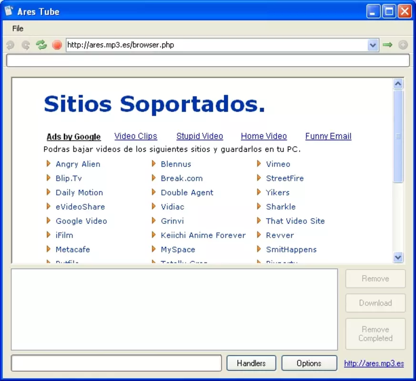Click the Ads by Google label

click(x=74, y=137)
